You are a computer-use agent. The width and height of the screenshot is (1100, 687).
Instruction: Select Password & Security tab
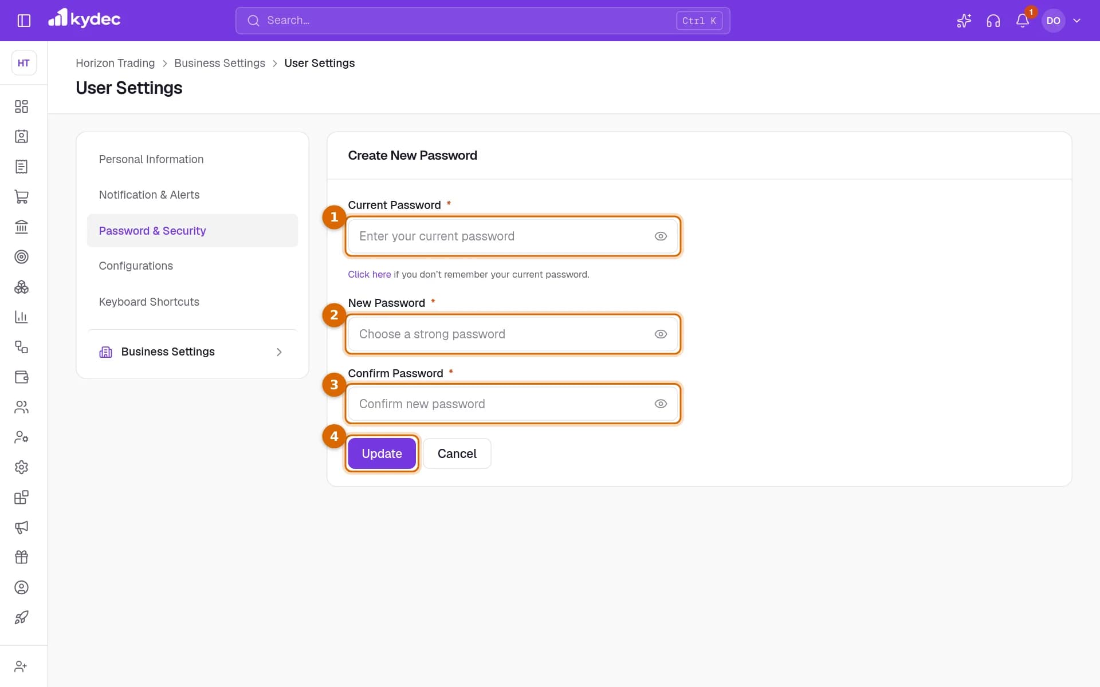coord(192,231)
